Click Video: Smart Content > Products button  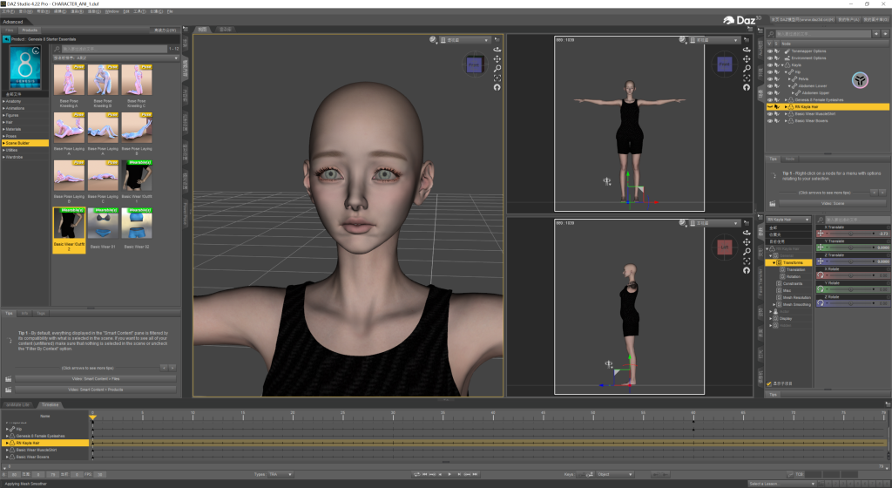pyautogui.click(x=96, y=389)
